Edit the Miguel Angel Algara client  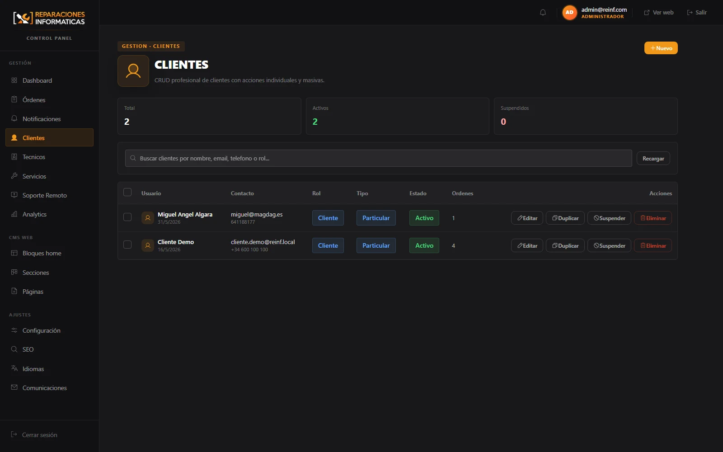(527, 218)
